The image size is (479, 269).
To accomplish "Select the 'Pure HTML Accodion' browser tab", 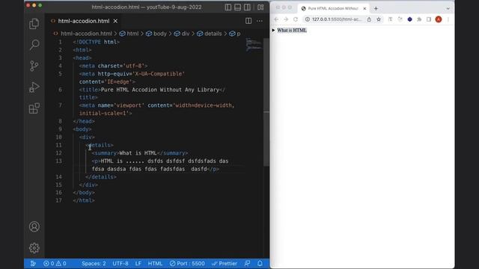I will 333,8.
